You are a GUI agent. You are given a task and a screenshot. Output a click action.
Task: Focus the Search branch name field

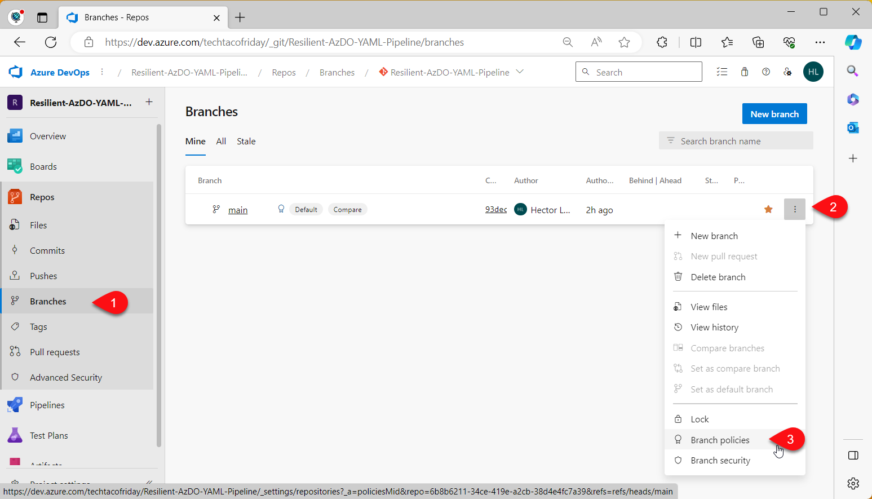pyautogui.click(x=736, y=141)
